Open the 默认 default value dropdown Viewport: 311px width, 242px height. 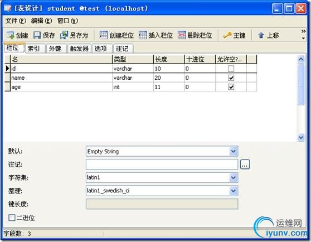[233, 151]
